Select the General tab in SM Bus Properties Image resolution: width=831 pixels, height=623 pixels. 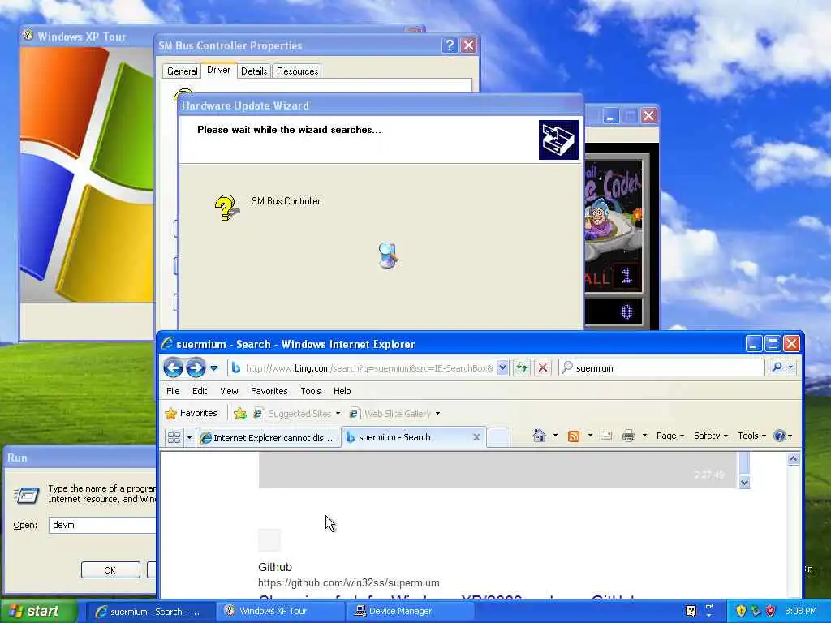click(x=182, y=71)
